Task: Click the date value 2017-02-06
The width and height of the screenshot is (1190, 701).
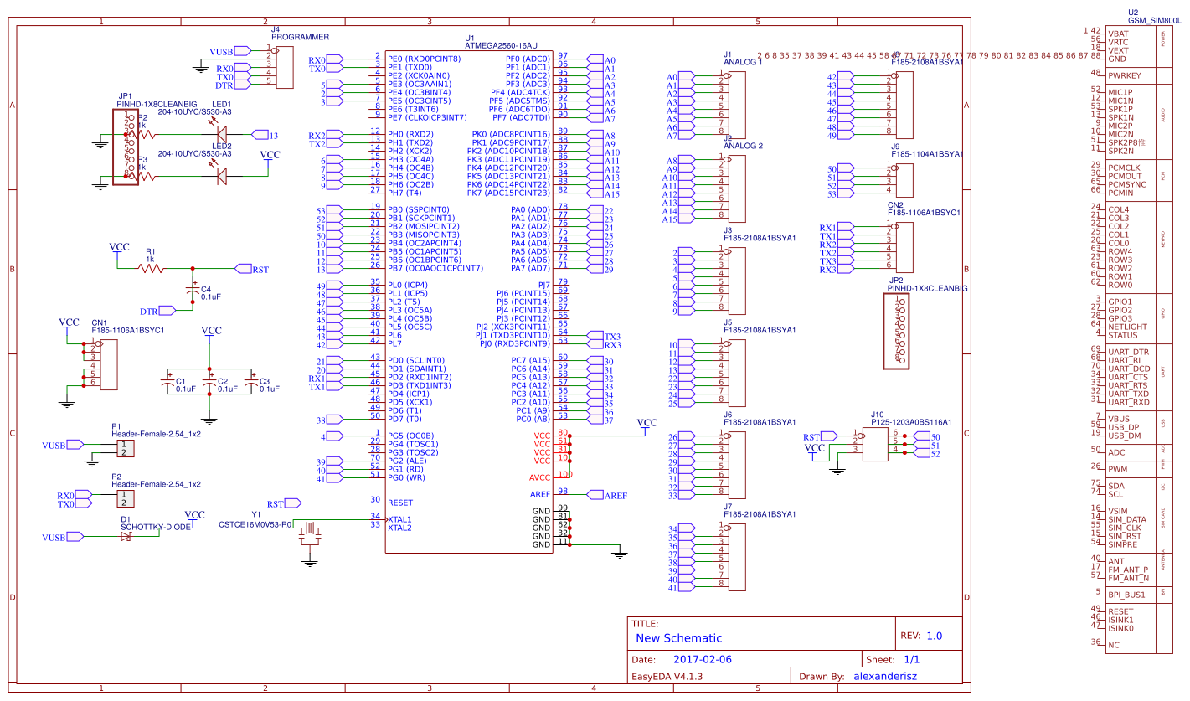Action: (x=702, y=659)
